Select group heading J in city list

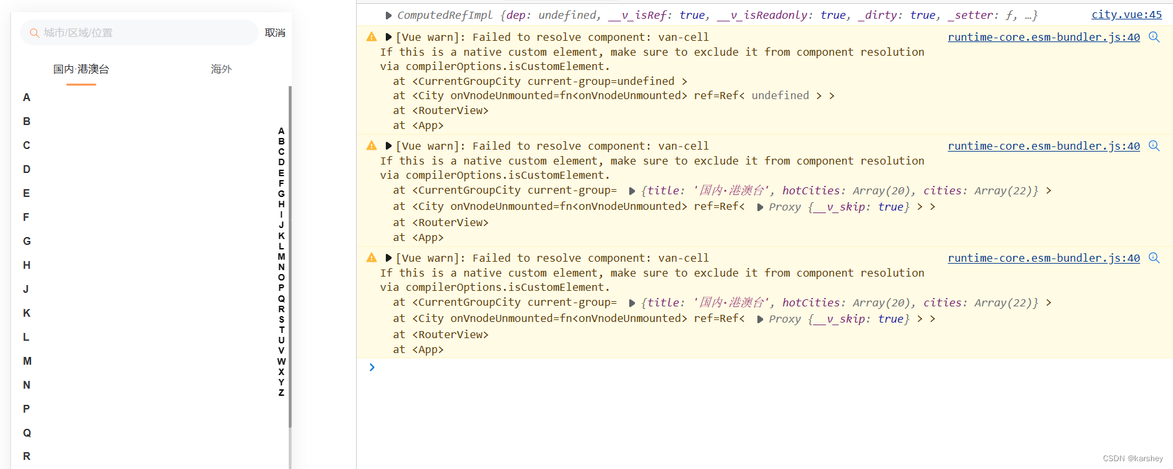(x=27, y=289)
